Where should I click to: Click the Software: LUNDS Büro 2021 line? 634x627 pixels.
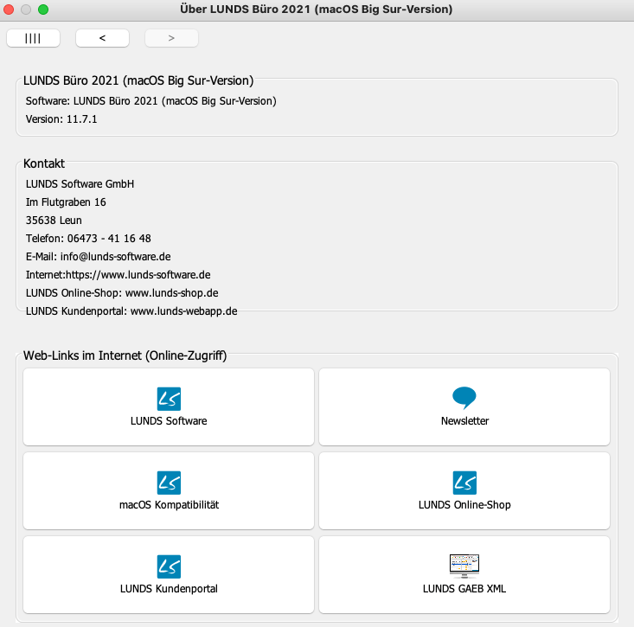[x=150, y=101]
